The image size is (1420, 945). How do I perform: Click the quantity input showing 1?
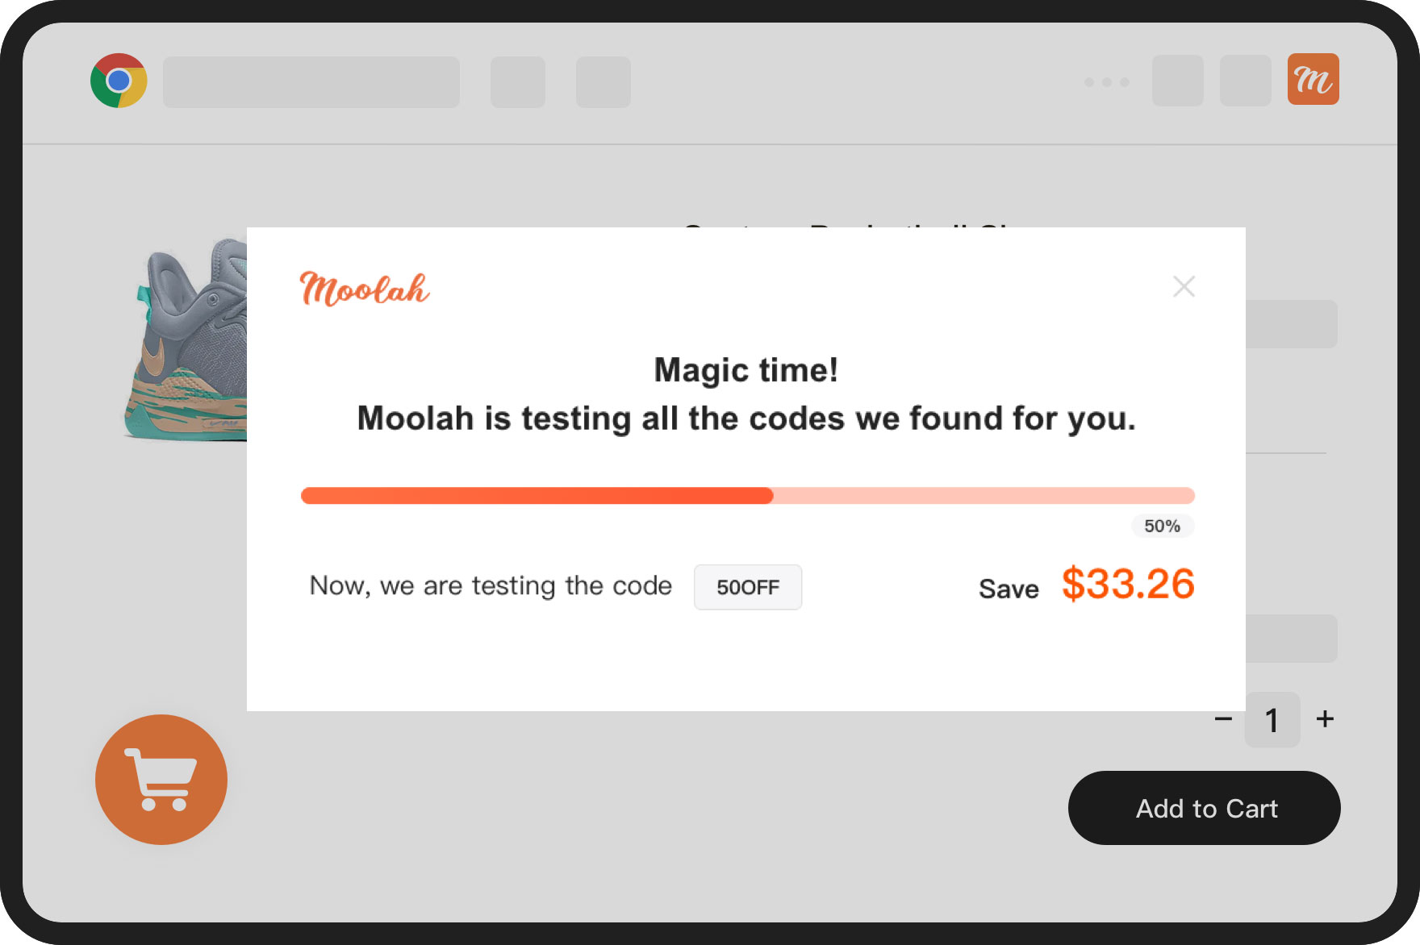1272,719
